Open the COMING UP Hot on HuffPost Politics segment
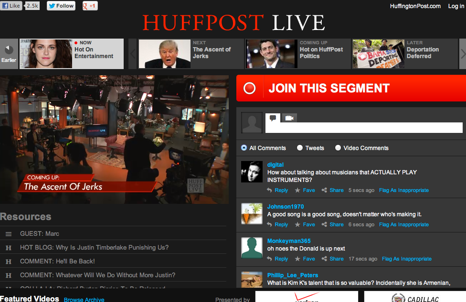The image size is (466, 302). point(298,54)
